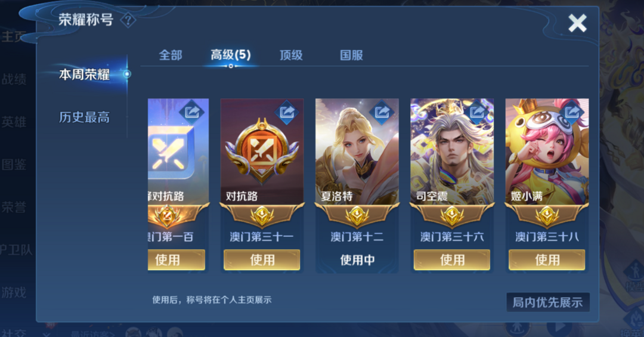Share the 司空震 title card
The height and width of the screenshot is (337, 644).
click(476, 112)
